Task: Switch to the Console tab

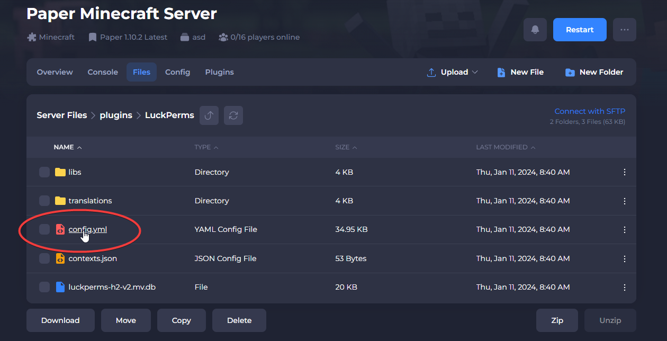Action: pyautogui.click(x=102, y=72)
